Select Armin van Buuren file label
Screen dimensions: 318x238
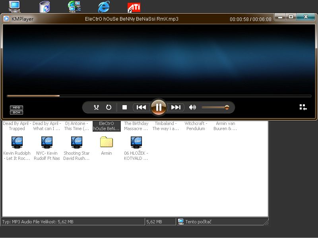225,126
